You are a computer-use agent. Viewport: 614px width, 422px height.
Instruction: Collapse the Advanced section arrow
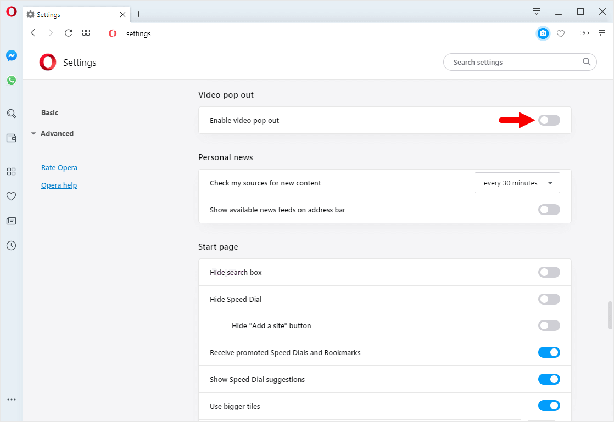(x=34, y=134)
